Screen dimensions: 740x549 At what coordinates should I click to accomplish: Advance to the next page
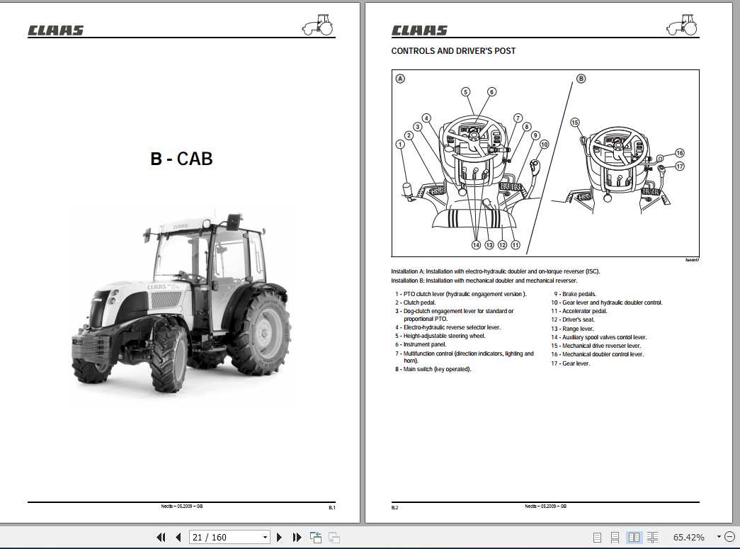coord(279,537)
